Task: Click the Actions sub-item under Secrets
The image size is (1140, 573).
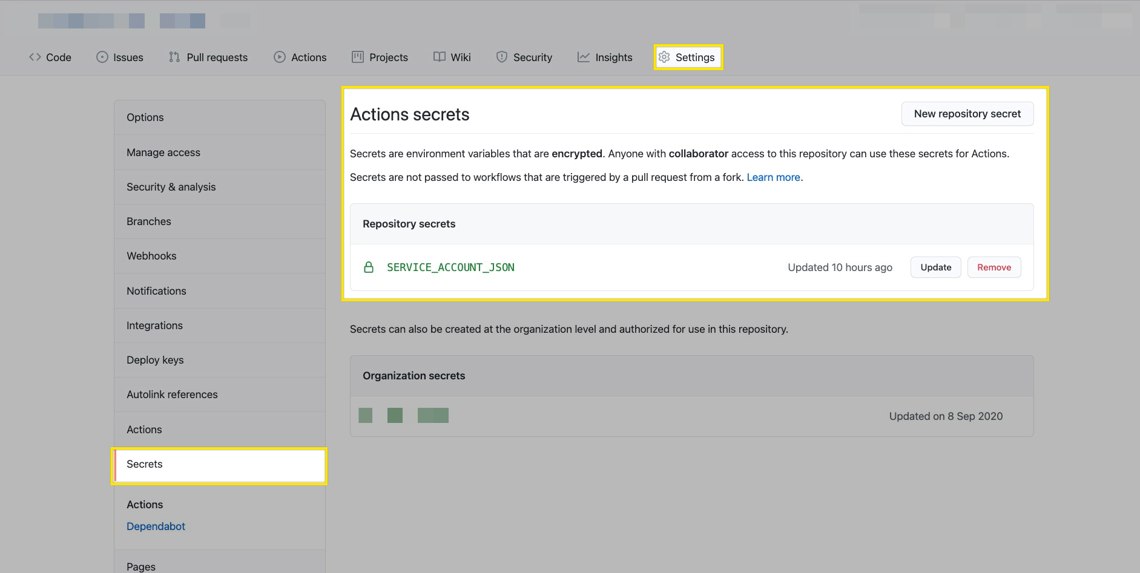Action: [145, 505]
